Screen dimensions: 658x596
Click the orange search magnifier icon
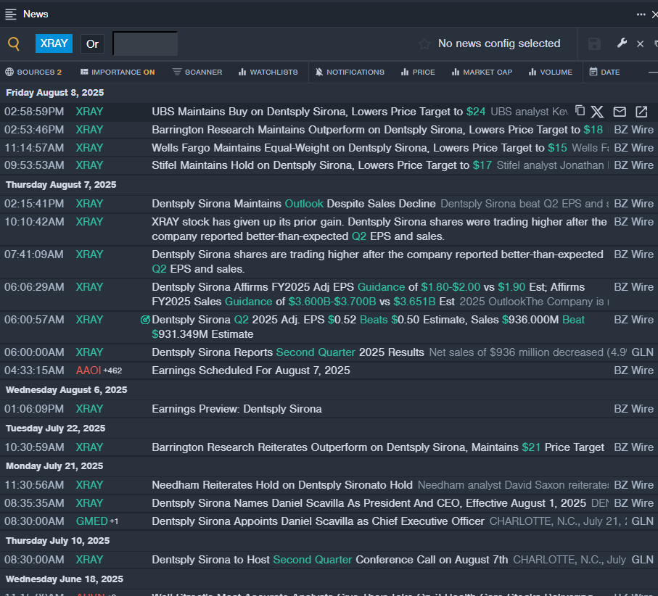pyautogui.click(x=14, y=44)
